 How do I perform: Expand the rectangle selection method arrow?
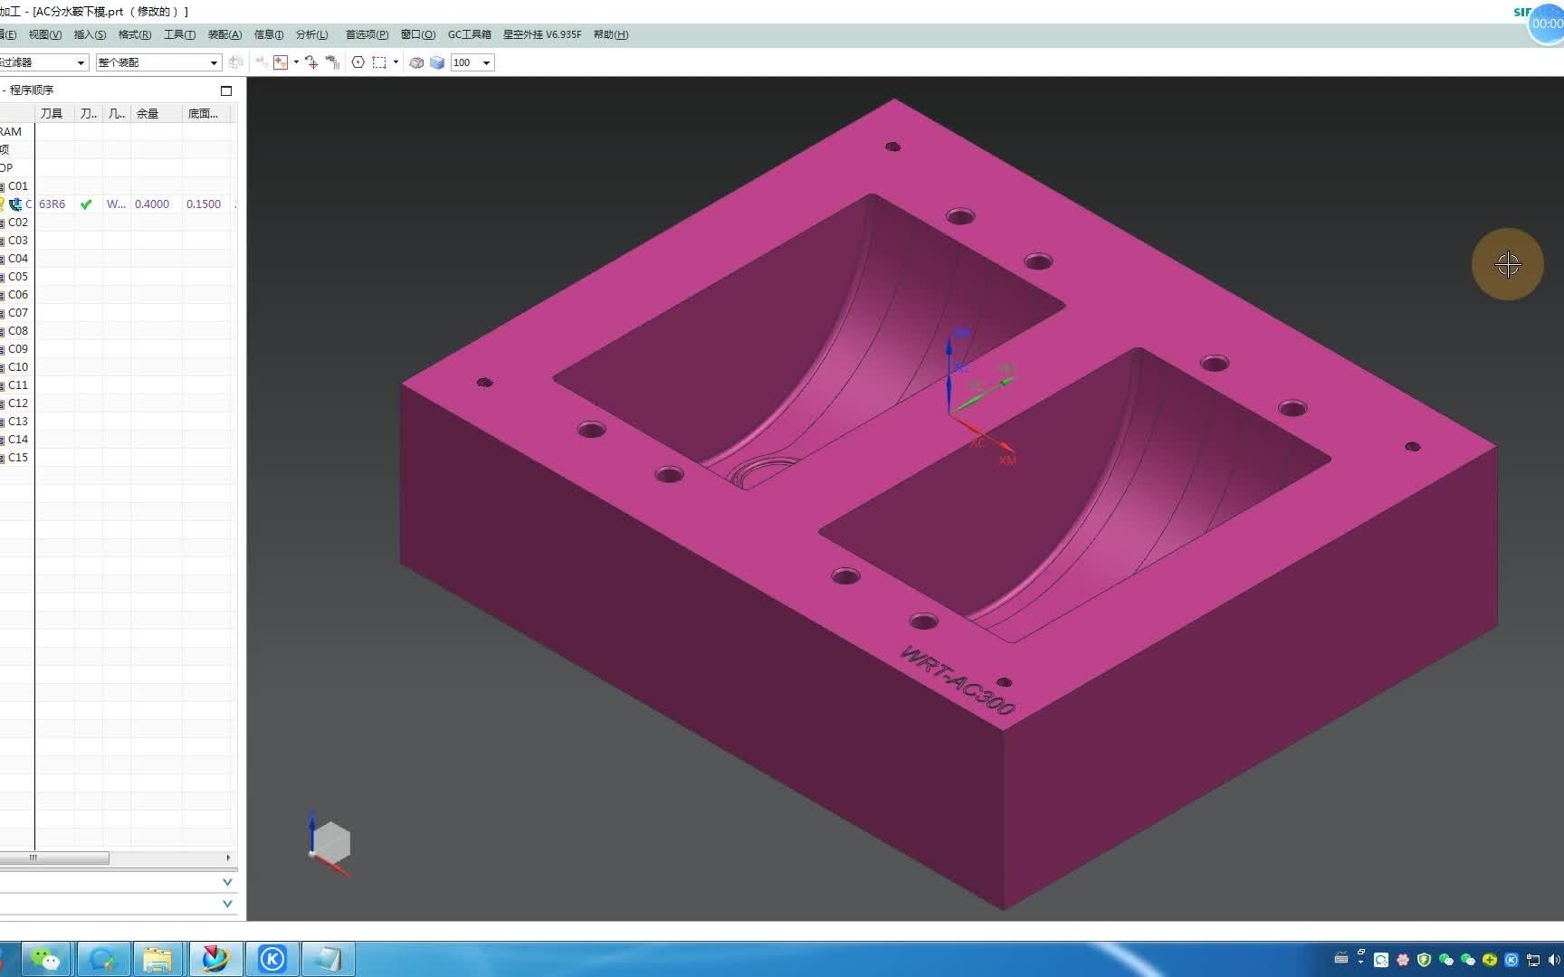396,62
